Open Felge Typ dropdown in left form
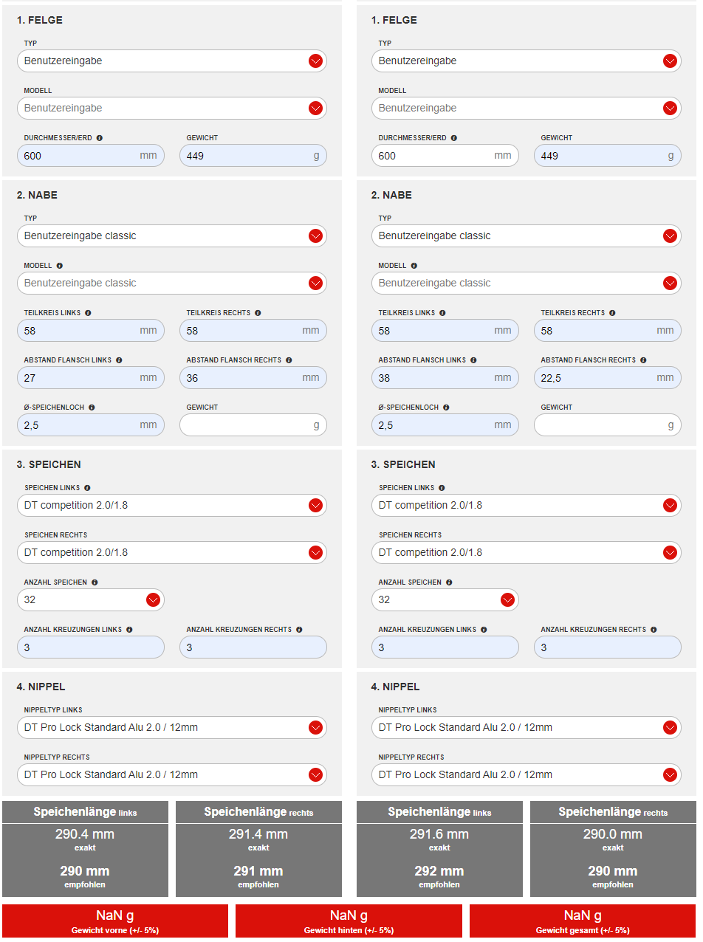 171,61
